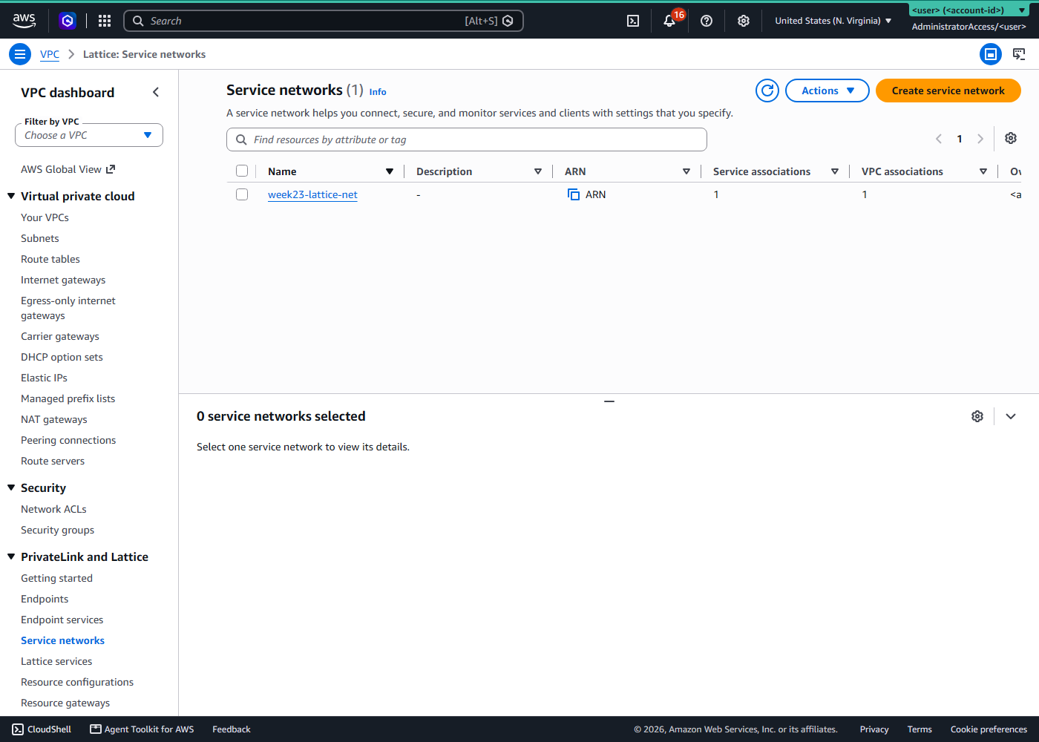
Task: Open details panel preferences gear
Action: 977,416
